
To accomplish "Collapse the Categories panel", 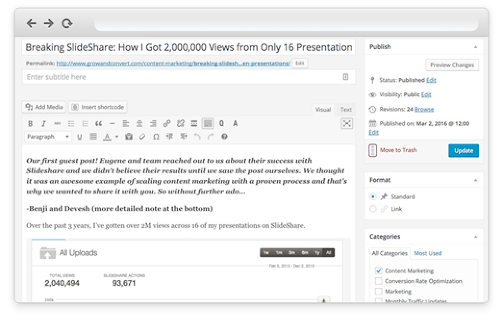I will (x=476, y=237).
